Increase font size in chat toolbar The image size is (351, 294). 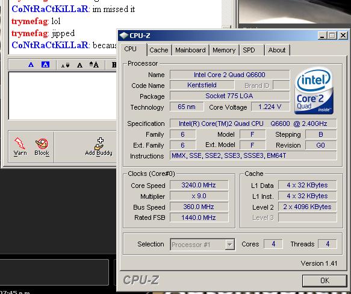tap(94, 64)
